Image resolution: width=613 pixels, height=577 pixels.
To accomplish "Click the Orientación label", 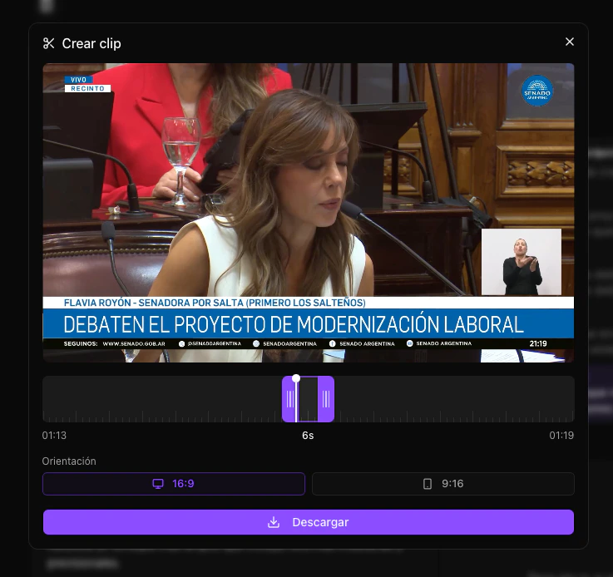I will 69,461.
